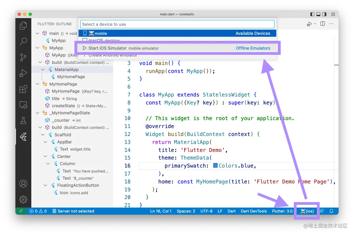354x235 pixels.
Task: Click line number 16 in the gutter
Action: click(127, 166)
